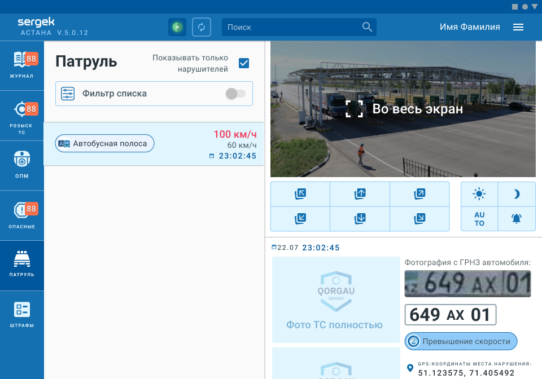Click the Превышение скорости violation tag
Viewport: 542px width, 379px height.
pyautogui.click(x=461, y=341)
